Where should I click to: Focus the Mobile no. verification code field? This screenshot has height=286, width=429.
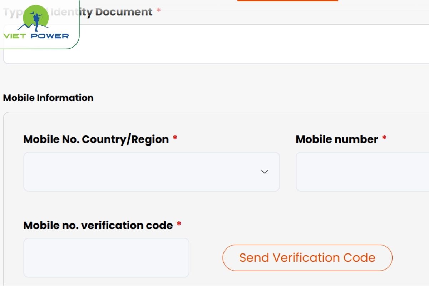pyautogui.click(x=106, y=257)
